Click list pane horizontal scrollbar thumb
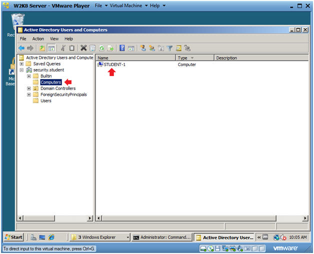The width and height of the screenshot is (314, 254). click(188, 218)
